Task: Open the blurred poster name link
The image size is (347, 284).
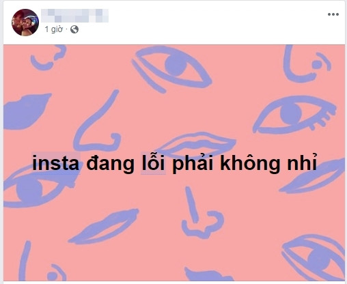Action: click(74, 16)
